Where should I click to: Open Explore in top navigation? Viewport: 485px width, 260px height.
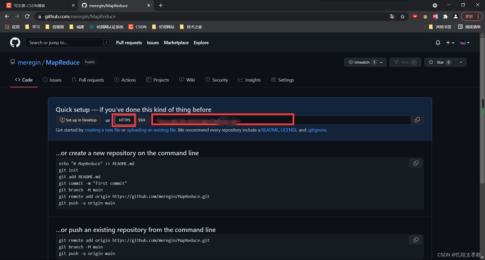click(201, 43)
